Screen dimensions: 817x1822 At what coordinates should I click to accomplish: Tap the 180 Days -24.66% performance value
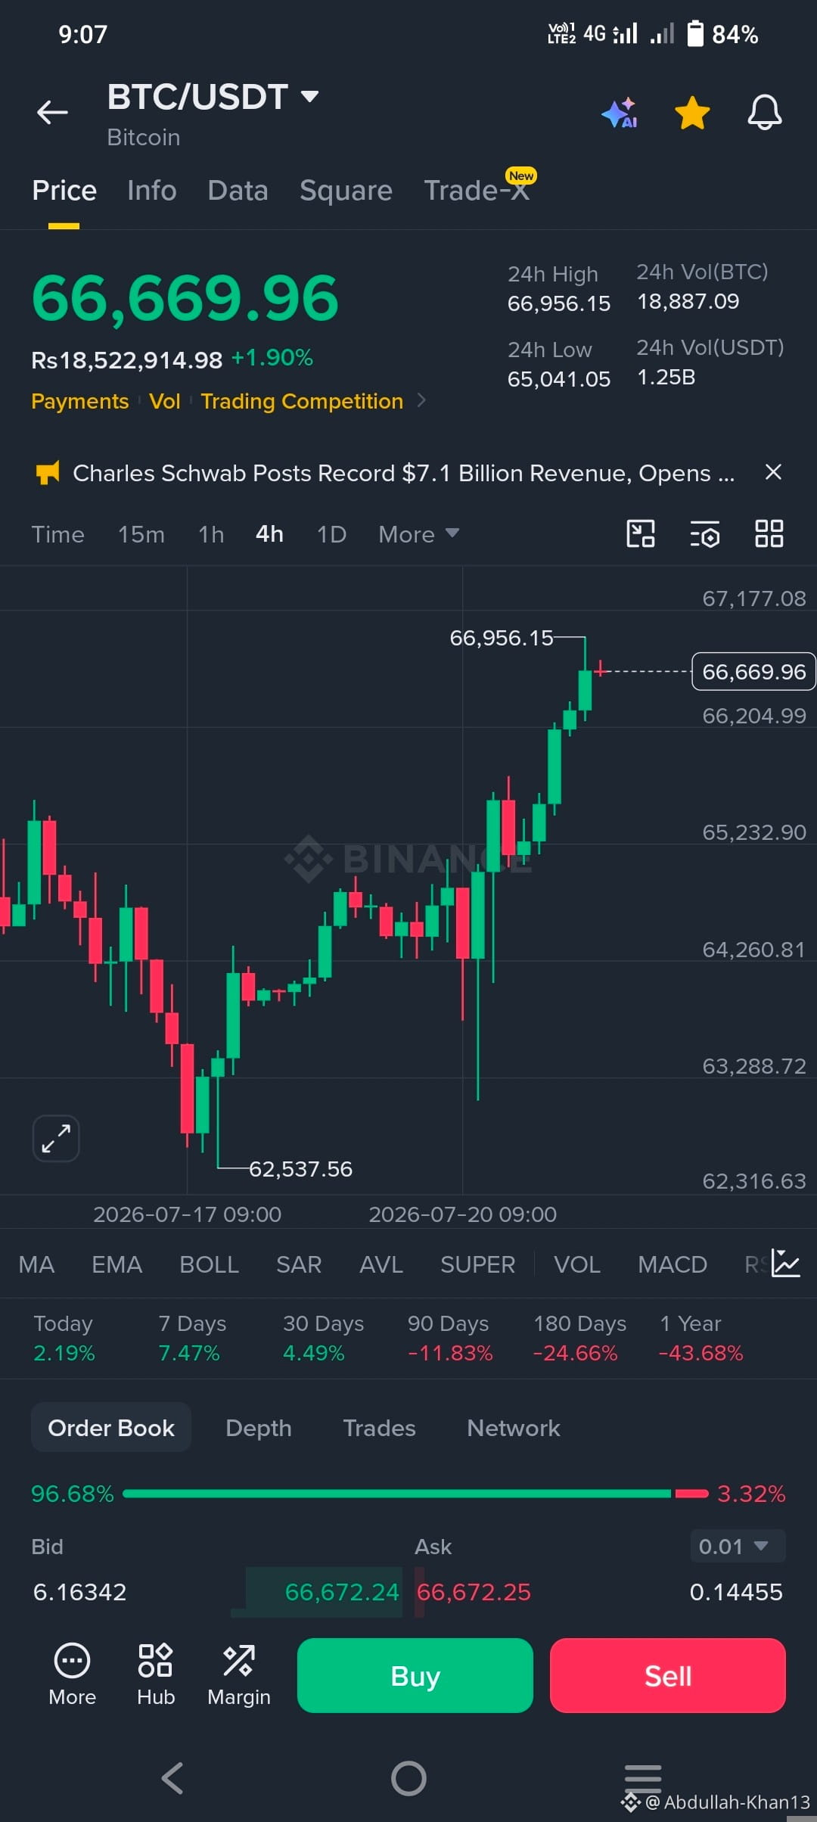(576, 1353)
